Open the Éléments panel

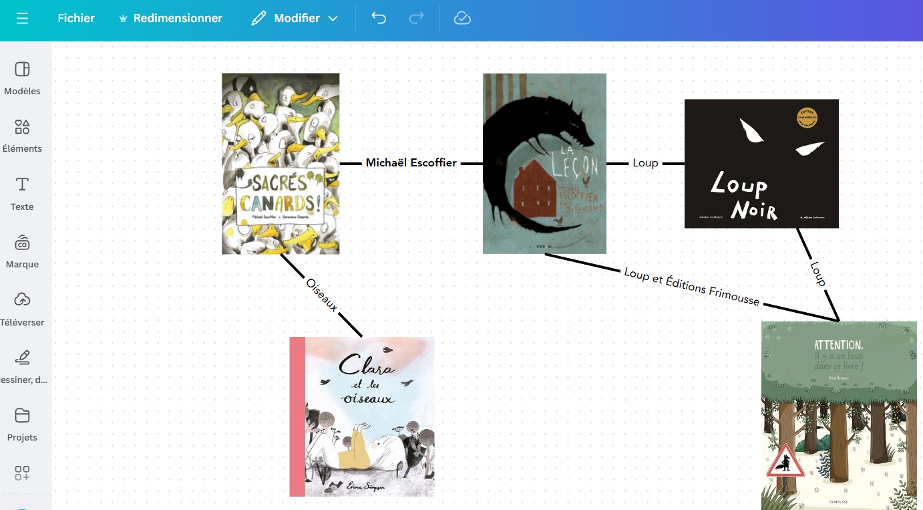tap(22, 136)
